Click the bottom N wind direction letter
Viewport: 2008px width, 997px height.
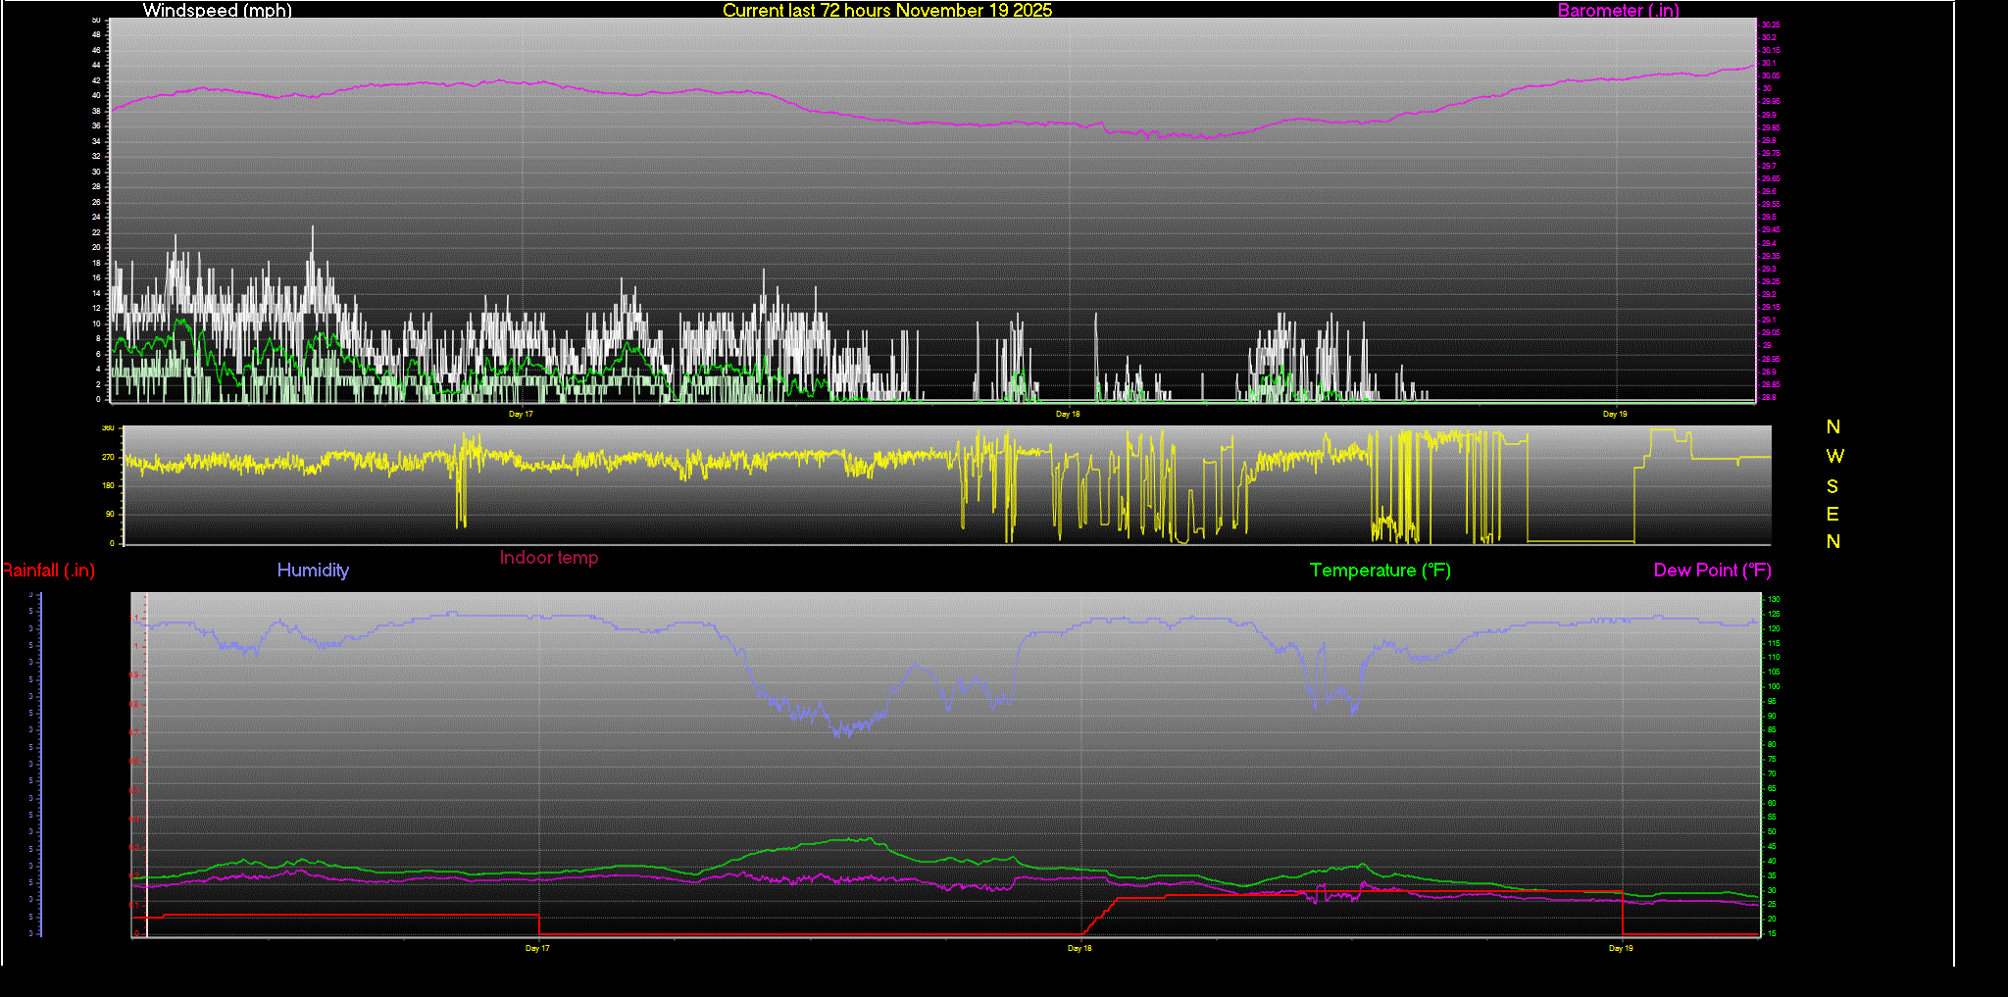tap(1832, 541)
